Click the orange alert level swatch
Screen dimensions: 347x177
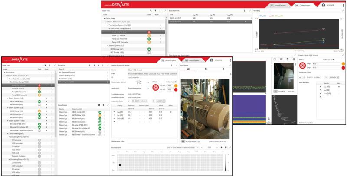(177, 85)
